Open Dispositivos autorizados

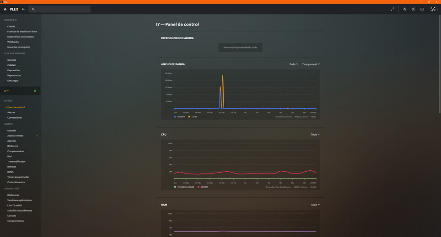coord(21,37)
